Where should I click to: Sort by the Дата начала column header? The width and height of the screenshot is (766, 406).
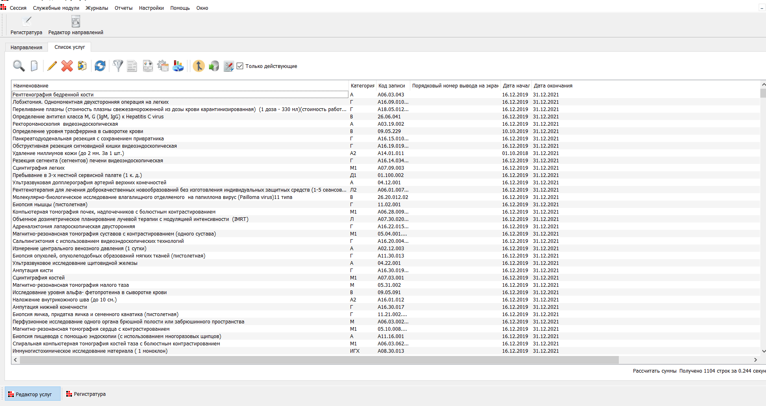click(x=516, y=85)
